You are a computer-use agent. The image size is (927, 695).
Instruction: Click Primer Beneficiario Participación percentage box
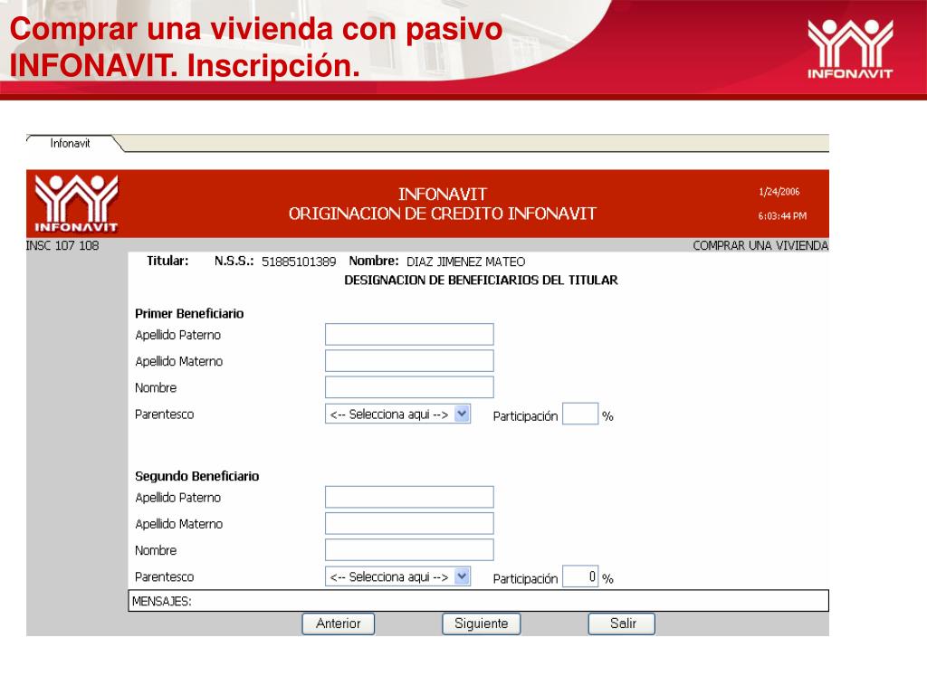coord(580,414)
